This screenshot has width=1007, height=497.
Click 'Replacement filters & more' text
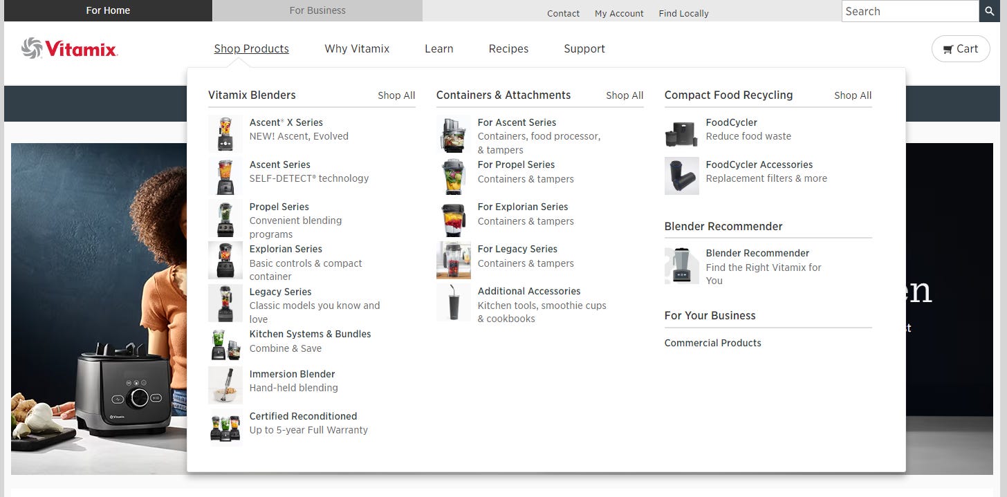pyautogui.click(x=766, y=178)
